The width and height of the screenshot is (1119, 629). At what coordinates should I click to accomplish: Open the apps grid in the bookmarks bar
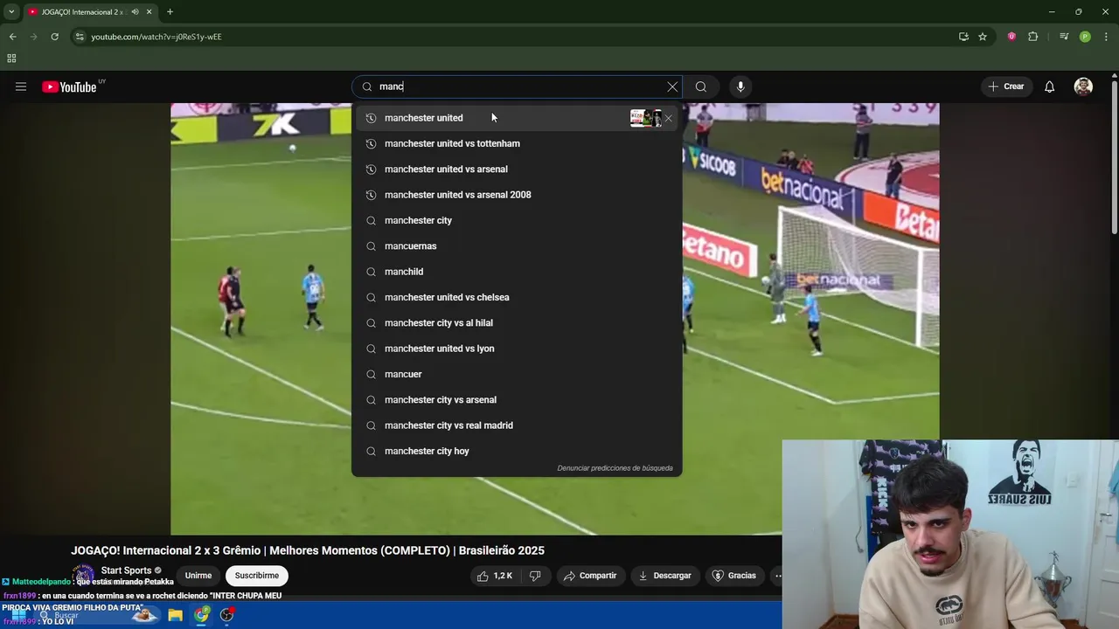[11, 59]
